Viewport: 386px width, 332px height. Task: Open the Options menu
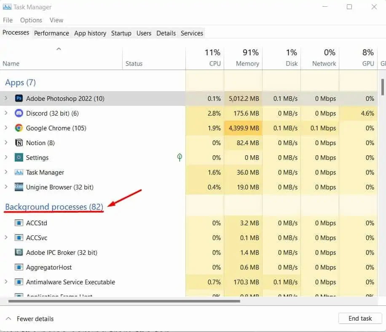tap(31, 20)
